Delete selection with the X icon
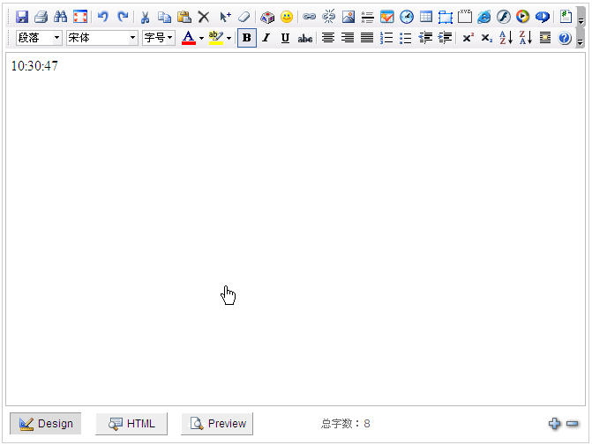Screen dimensions: 592x445 (x=204, y=17)
